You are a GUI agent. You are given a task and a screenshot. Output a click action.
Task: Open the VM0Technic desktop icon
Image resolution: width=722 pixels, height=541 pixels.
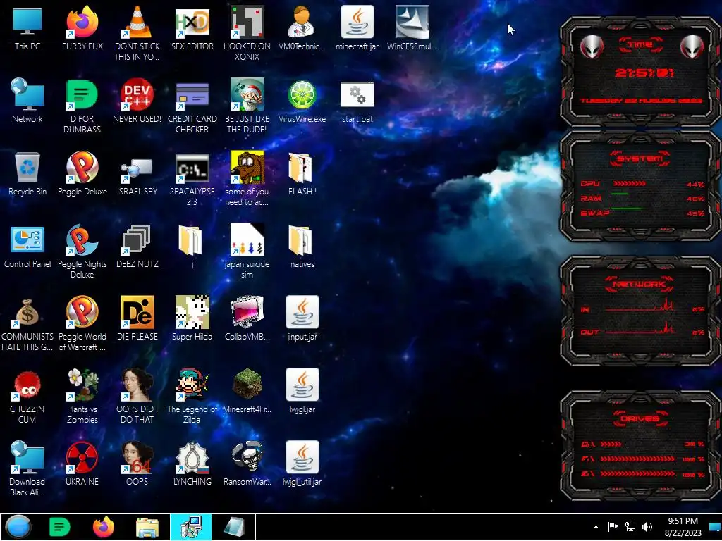(x=302, y=28)
